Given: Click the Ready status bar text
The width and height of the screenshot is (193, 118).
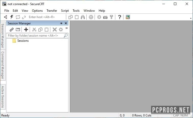Looking at the screenshot, I should coord(5,115).
